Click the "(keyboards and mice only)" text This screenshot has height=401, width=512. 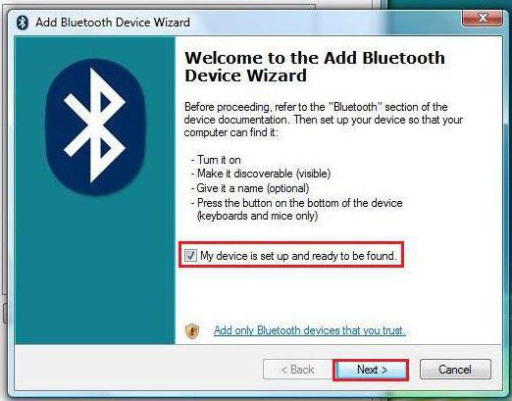(x=257, y=216)
